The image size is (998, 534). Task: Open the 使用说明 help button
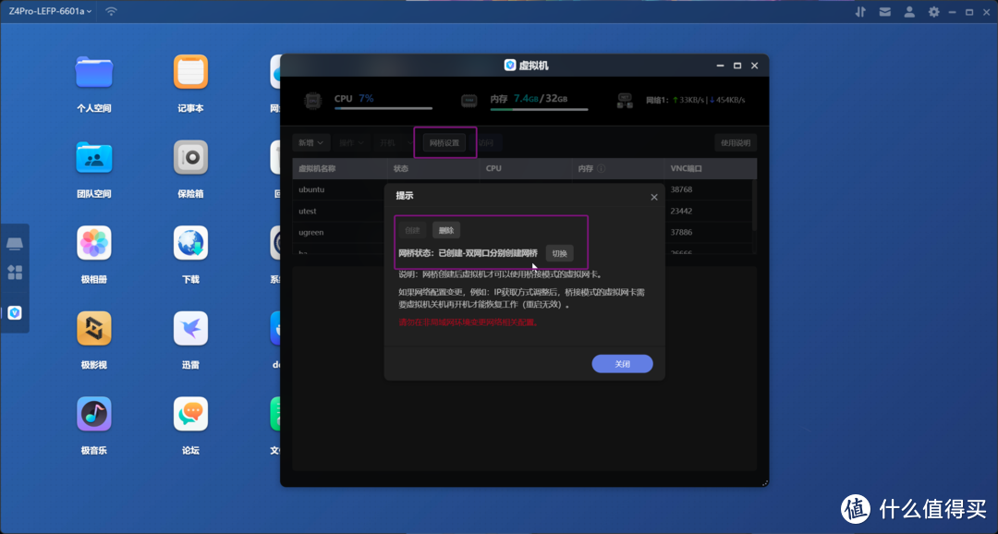[x=736, y=143]
